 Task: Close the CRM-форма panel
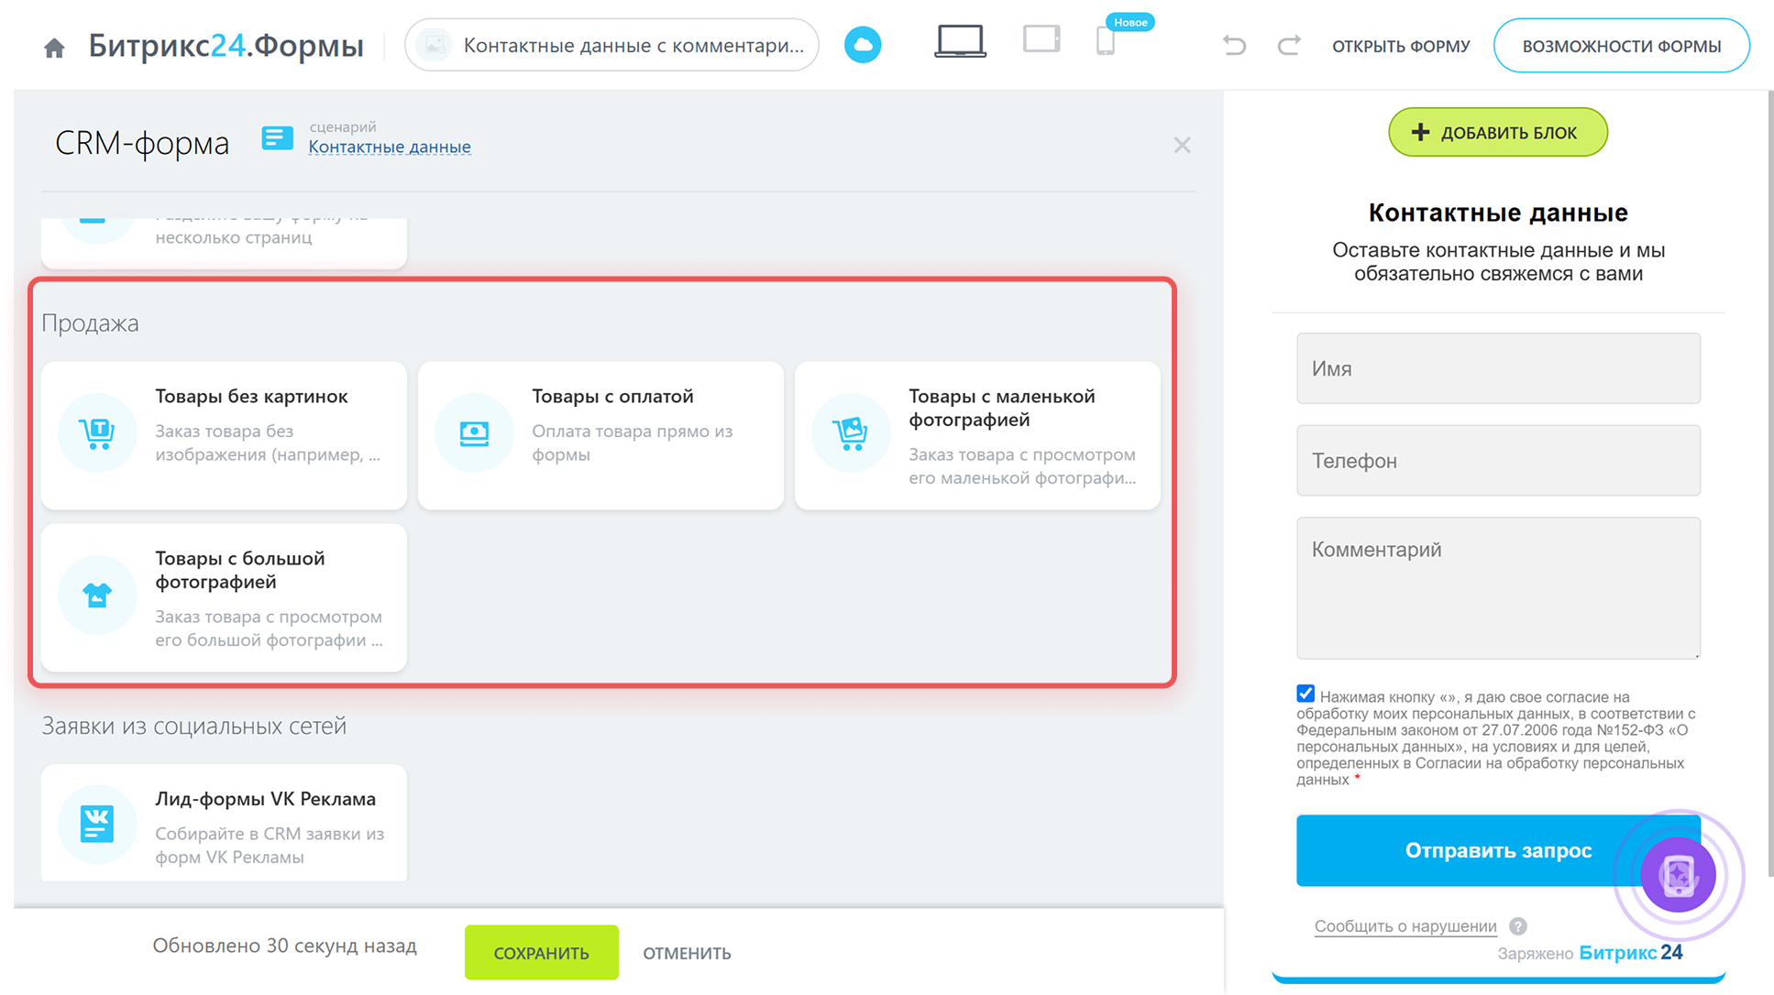tap(1182, 145)
